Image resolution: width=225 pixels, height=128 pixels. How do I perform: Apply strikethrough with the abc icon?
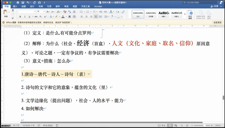coord(36,17)
